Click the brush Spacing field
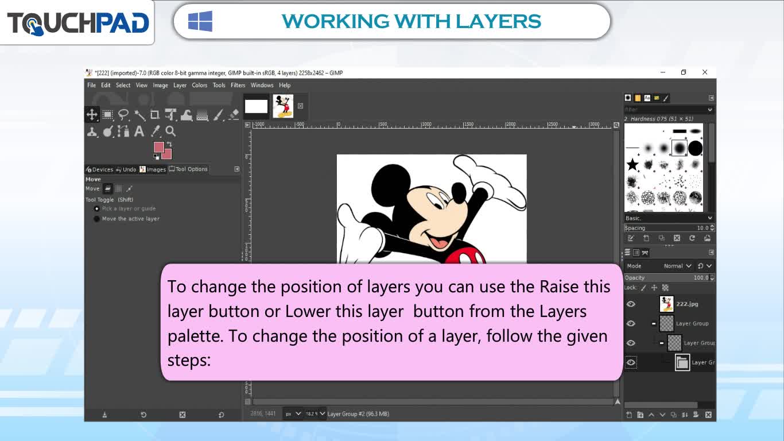Screen dimensions: 784x441 pos(669,228)
